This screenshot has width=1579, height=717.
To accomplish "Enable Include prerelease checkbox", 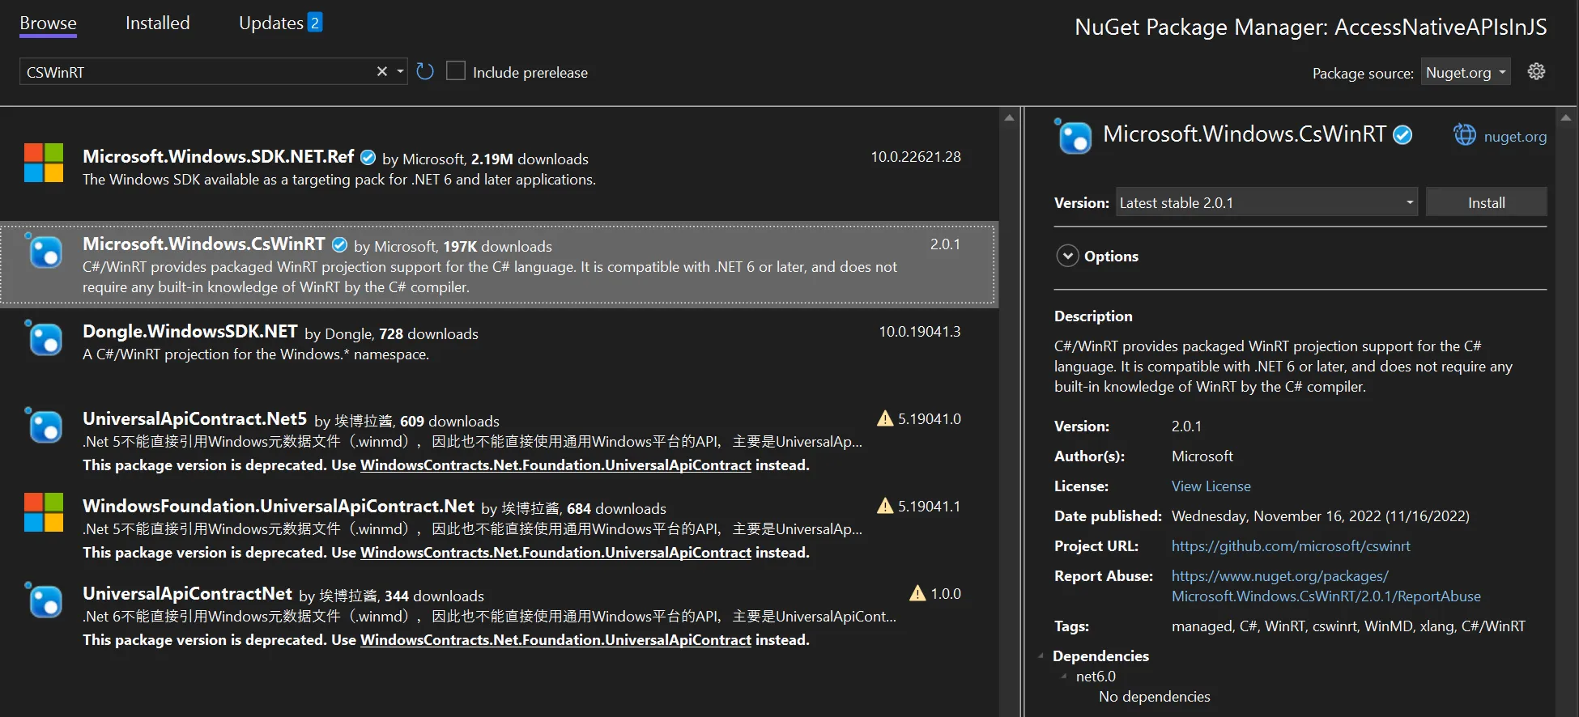I will coord(456,71).
